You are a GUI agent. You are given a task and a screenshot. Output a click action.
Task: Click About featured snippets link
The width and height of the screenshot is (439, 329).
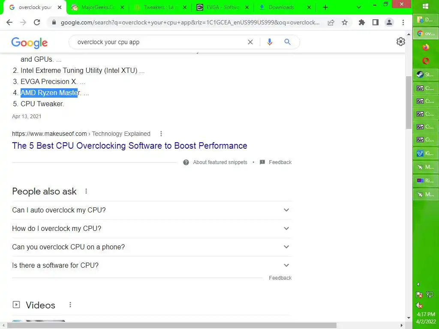click(x=220, y=162)
